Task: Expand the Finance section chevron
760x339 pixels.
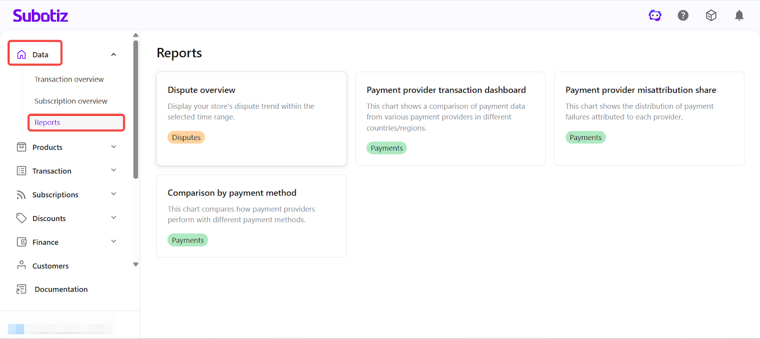Action: click(114, 241)
